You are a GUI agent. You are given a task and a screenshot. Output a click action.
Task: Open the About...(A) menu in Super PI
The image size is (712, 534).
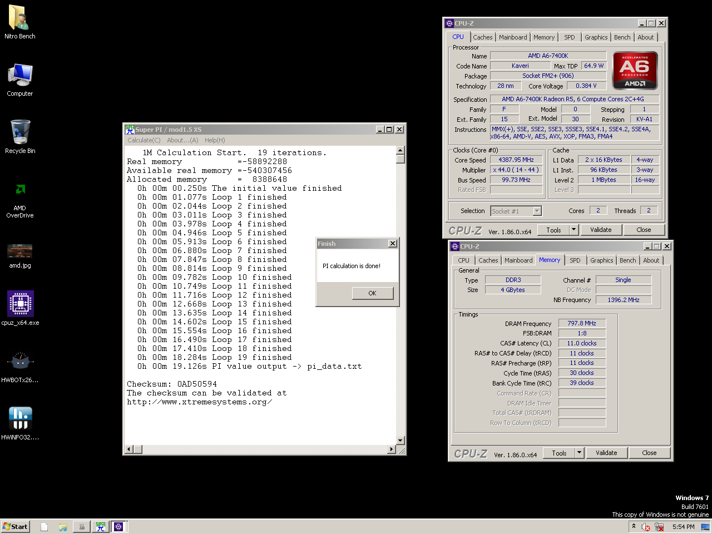[x=182, y=140]
